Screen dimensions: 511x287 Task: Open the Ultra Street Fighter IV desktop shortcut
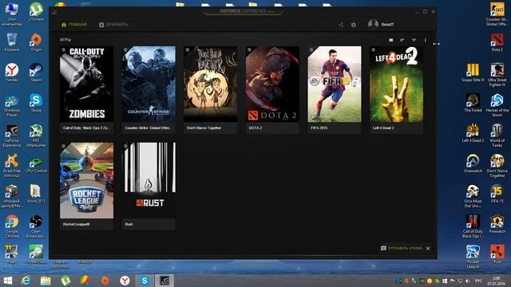497,75
